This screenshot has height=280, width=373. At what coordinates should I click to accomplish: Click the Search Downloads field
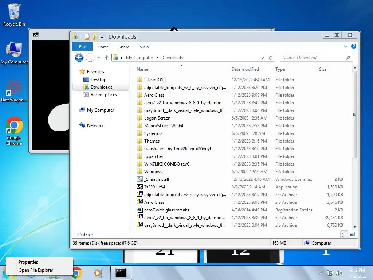tap(317, 58)
